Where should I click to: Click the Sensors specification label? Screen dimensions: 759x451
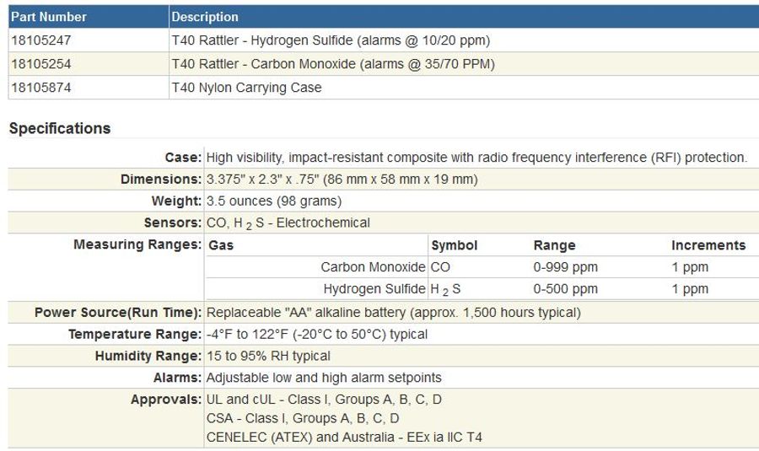click(x=173, y=223)
